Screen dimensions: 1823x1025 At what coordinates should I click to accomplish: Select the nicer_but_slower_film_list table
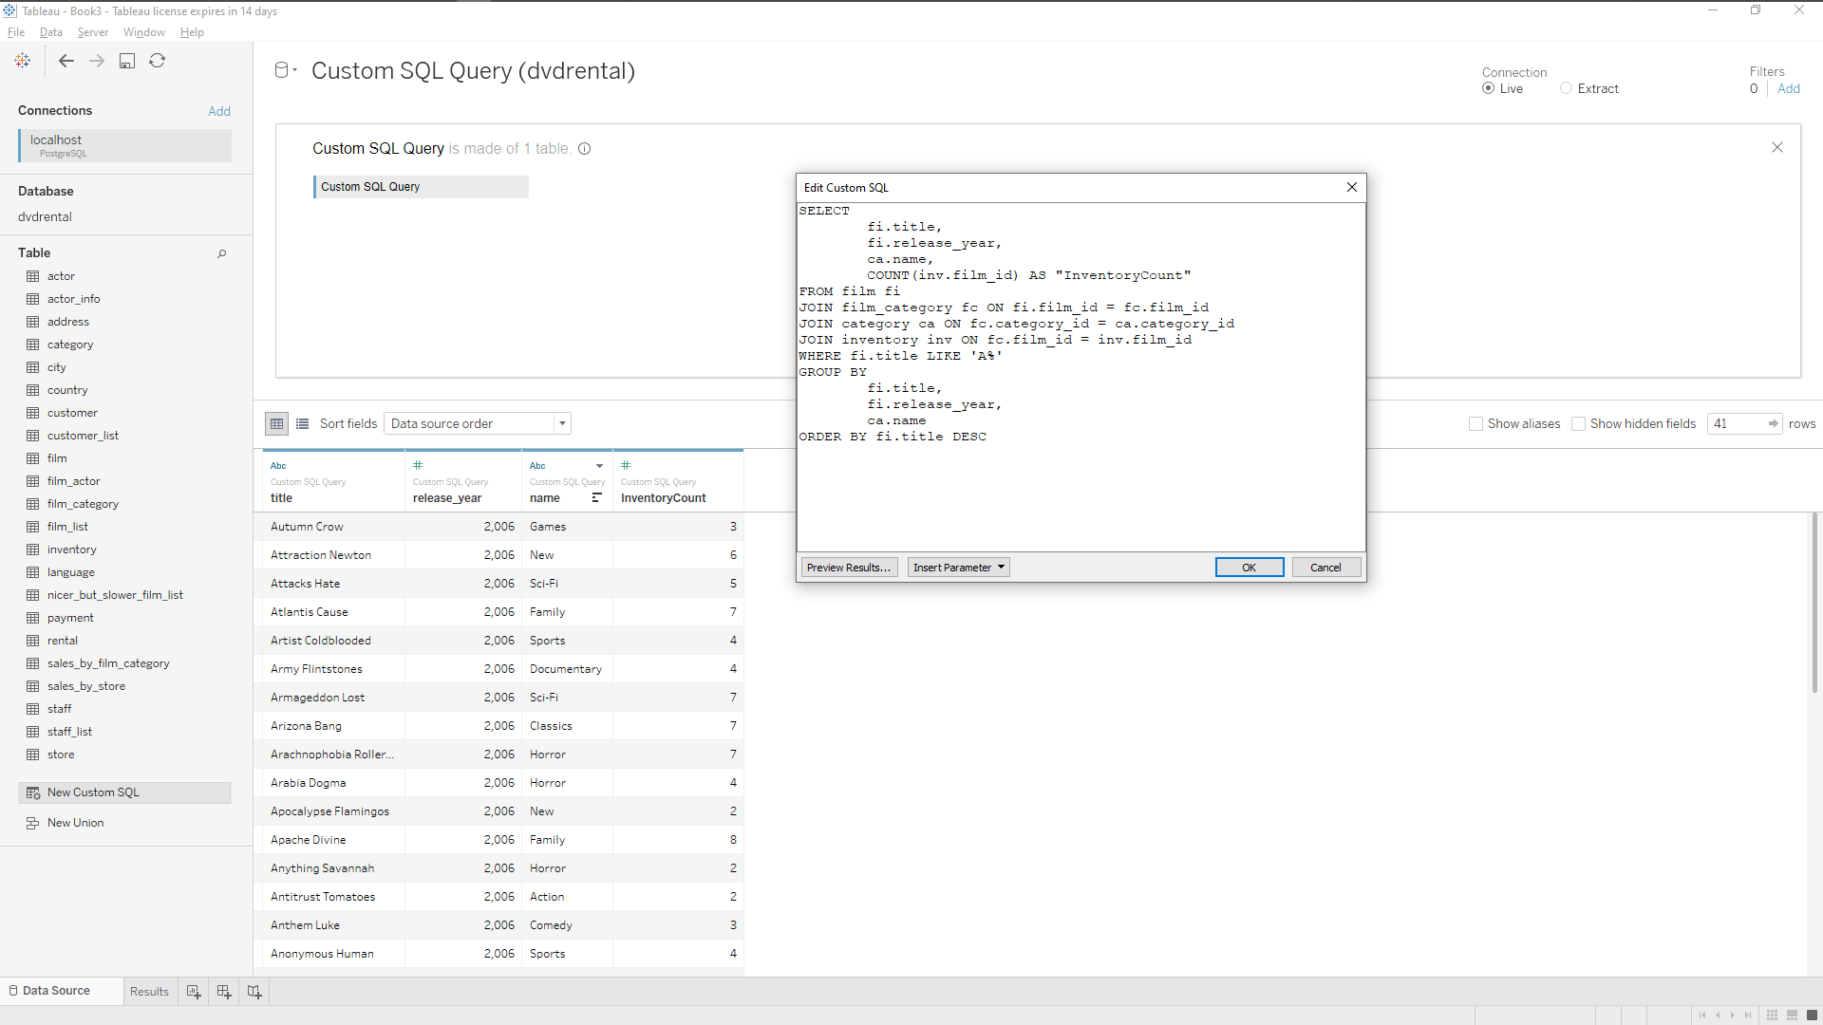pos(115,595)
